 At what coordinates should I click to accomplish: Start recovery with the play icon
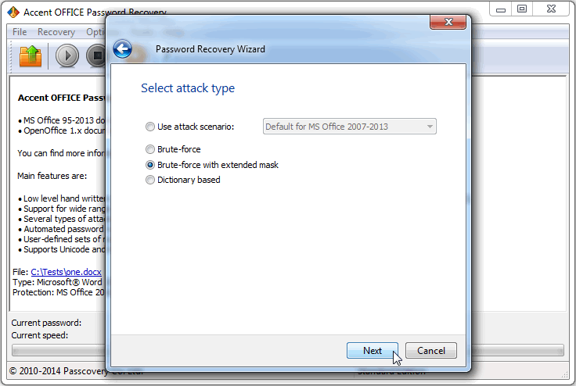point(67,55)
